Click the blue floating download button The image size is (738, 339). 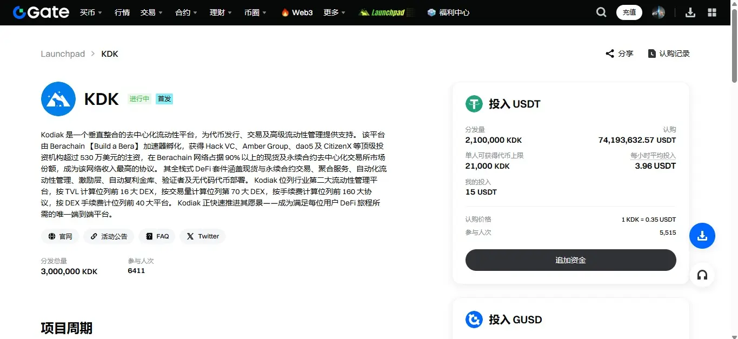[702, 236]
